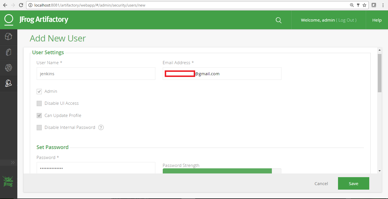Click the Cancel button
The width and height of the screenshot is (388, 199).
click(321, 184)
